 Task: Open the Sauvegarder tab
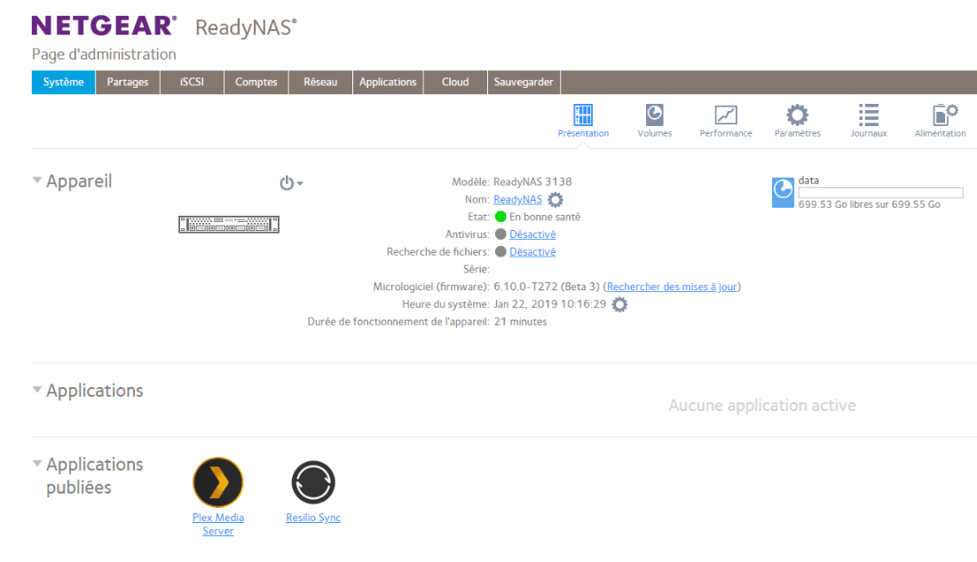[x=524, y=83]
